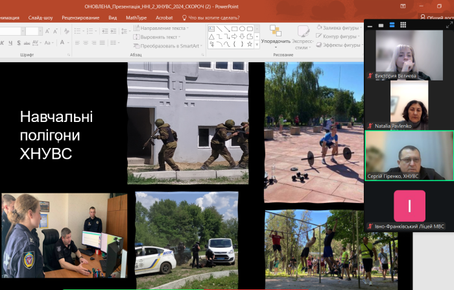The height and width of the screenshot is (290, 454).
Task: Click Convert to SmartArt (Преобразовать в SmartArt)
Action: coord(165,45)
